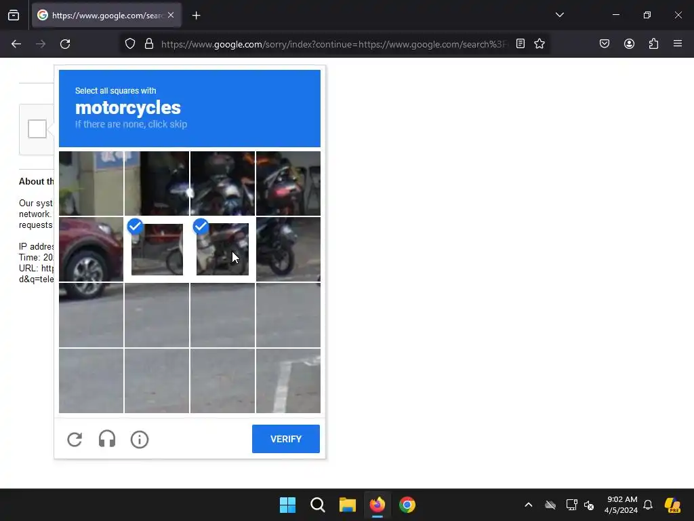Reload the captcha challenge

[x=75, y=440]
